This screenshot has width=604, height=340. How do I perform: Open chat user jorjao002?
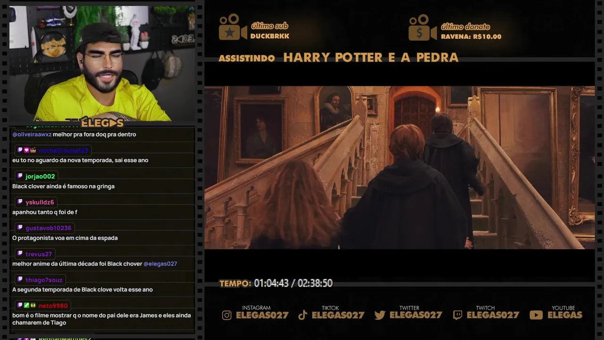point(40,177)
